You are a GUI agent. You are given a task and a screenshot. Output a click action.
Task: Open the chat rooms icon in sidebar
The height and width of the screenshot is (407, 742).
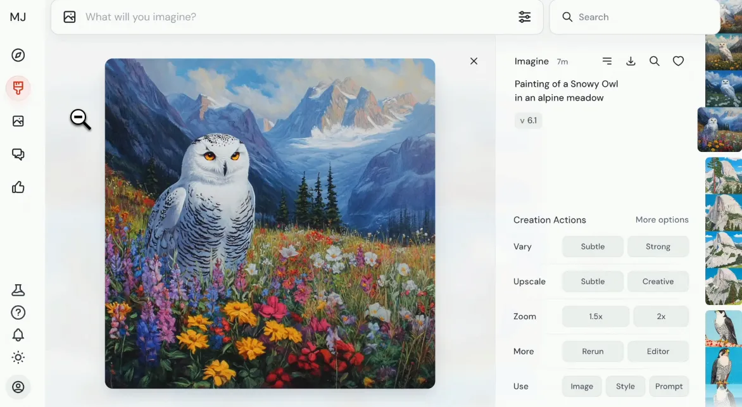point(18,154)
